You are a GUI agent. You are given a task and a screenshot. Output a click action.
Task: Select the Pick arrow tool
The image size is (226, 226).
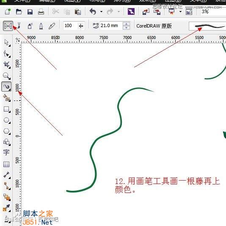pos(6,42)
